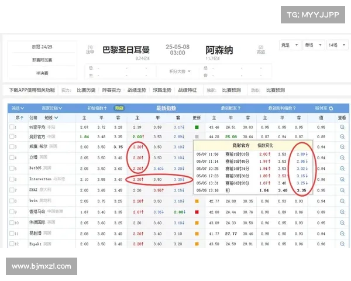The height and width of the screenshot is (281, 351).
Task: Click green update square in 99家平均 row
Action: click(197, 127)
